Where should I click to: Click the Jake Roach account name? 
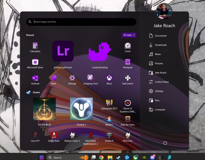(164, 26)
